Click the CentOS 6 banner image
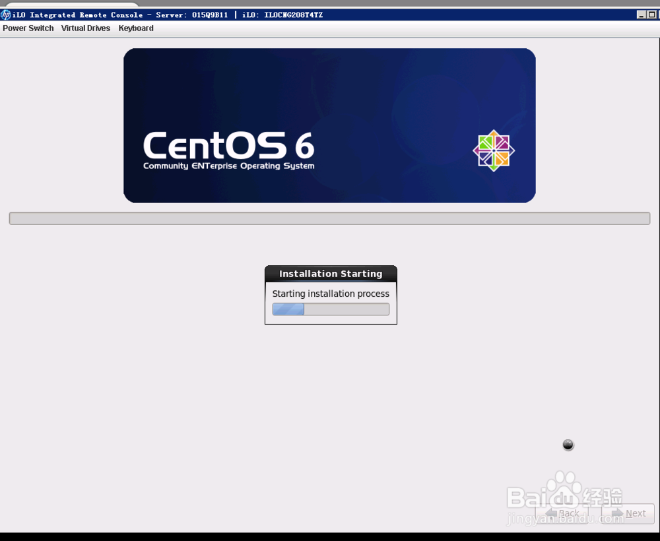This screenshot has height=541, width=660. point(329,125)
